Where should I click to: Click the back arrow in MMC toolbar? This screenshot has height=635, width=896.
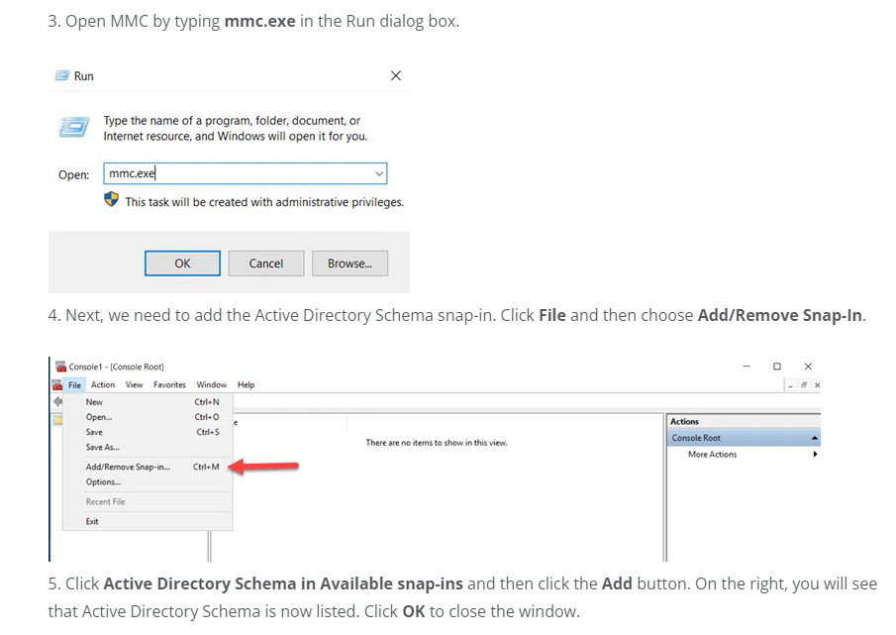click(x=57, y=402)
